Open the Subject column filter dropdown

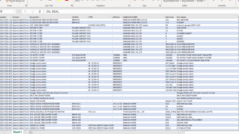coord(28,17)
